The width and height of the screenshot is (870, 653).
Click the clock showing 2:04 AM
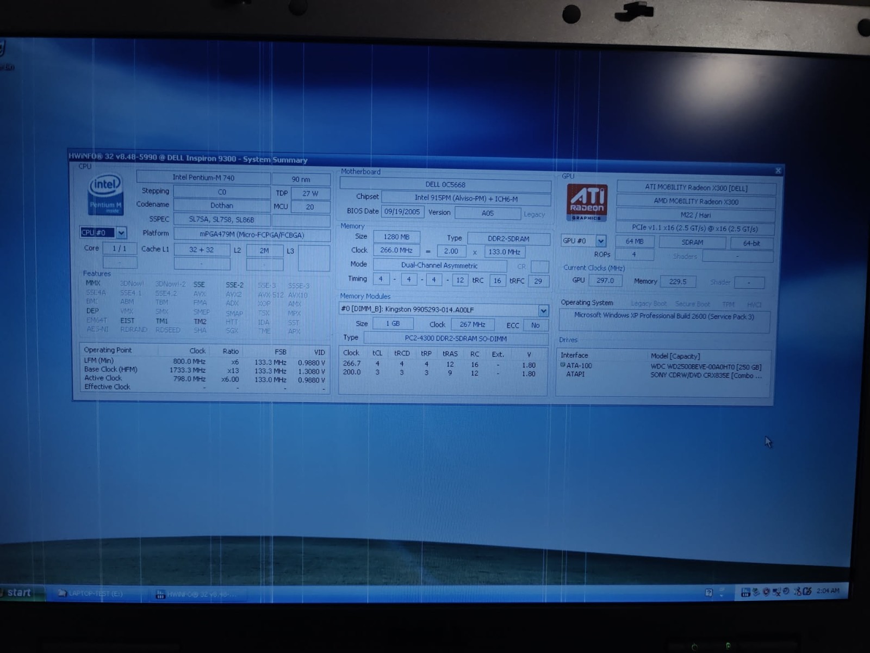828,590
